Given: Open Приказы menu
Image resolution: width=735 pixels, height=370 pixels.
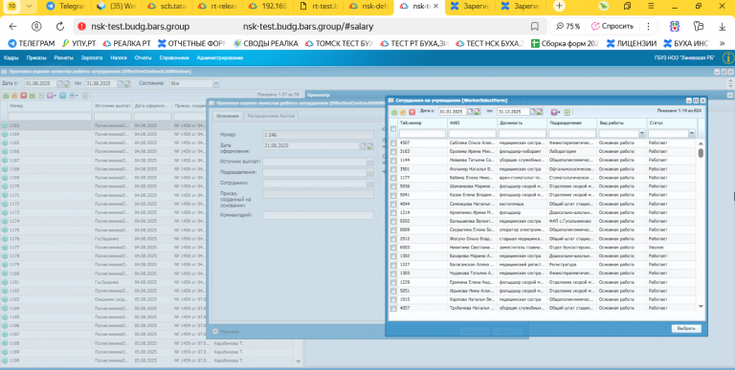Looking at the screenshot, I should 36,58.
